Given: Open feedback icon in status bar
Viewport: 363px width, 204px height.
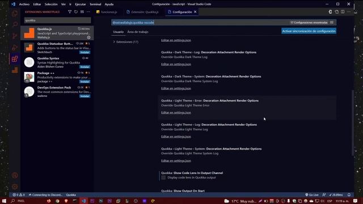Looking at the screenshot, I should point(324,195).
